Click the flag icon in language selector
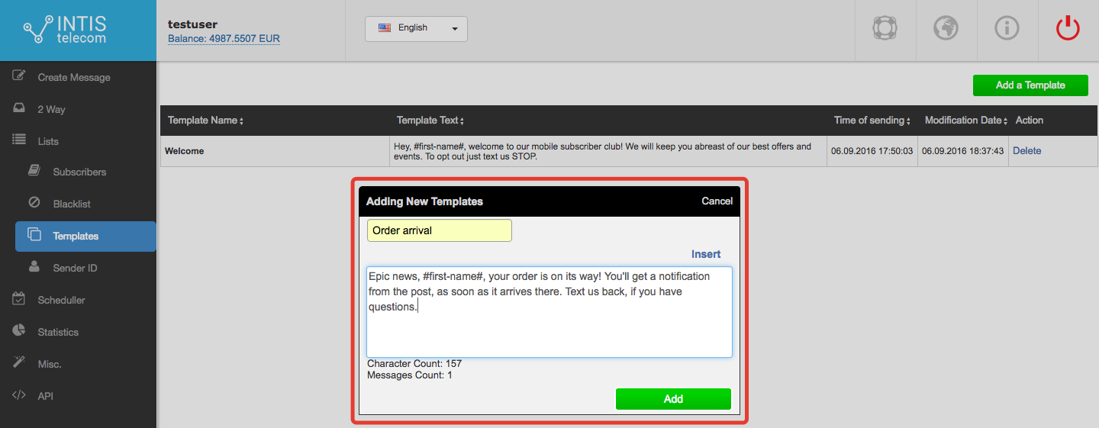Screen dimensions: 1099x428 [385, 27]
